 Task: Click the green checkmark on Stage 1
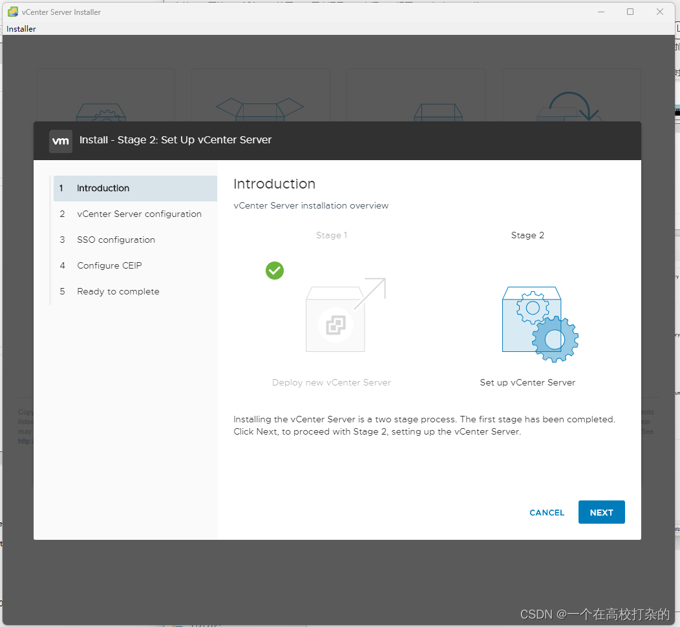click(x=275, y=271)
